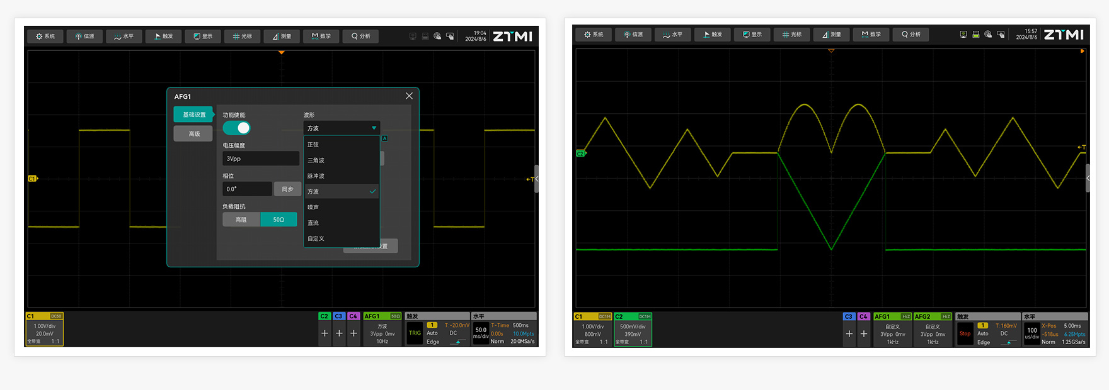Screen dimensions: 1109x390
Task: Toggle the 功能使能 switch in AFG1 dialog
Action: point(237,128)
